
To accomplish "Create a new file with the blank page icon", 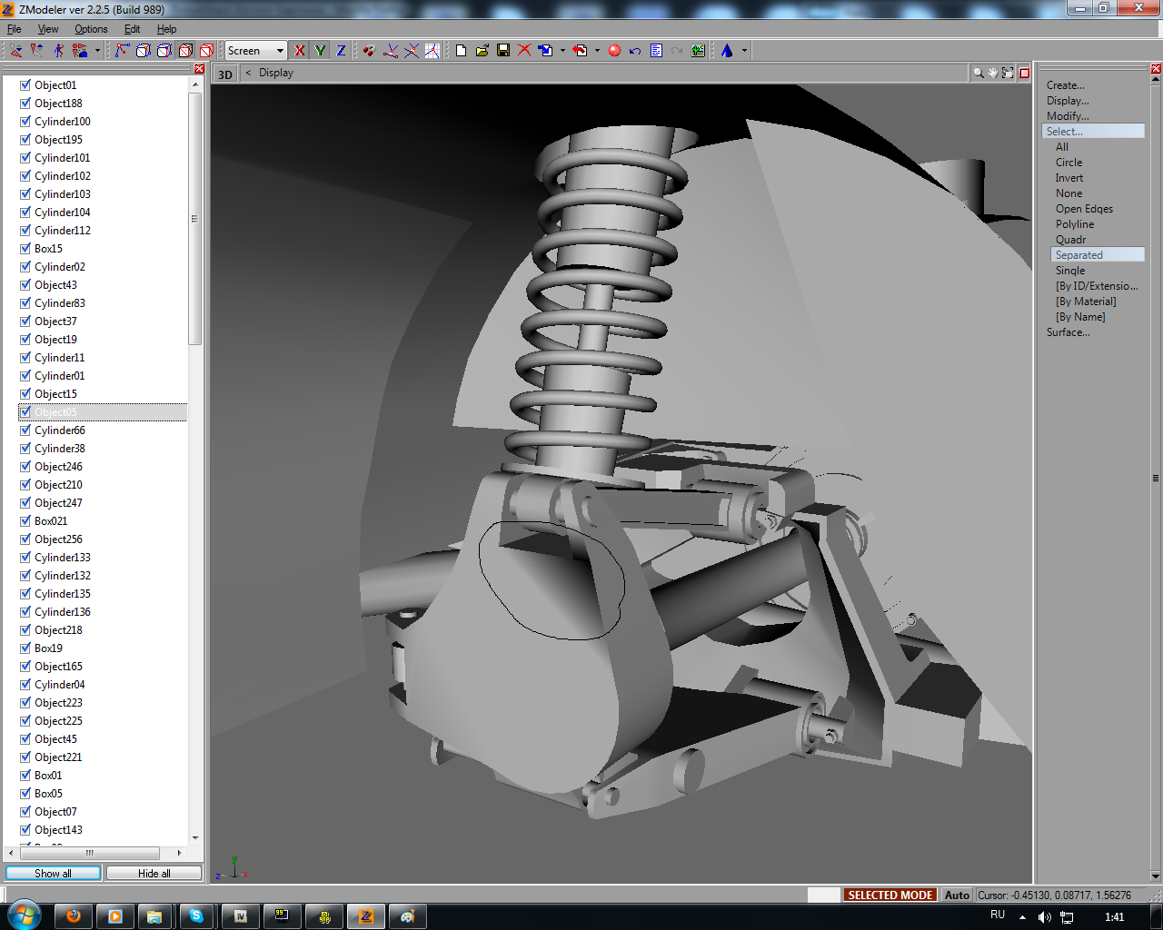I will point(462,51).
